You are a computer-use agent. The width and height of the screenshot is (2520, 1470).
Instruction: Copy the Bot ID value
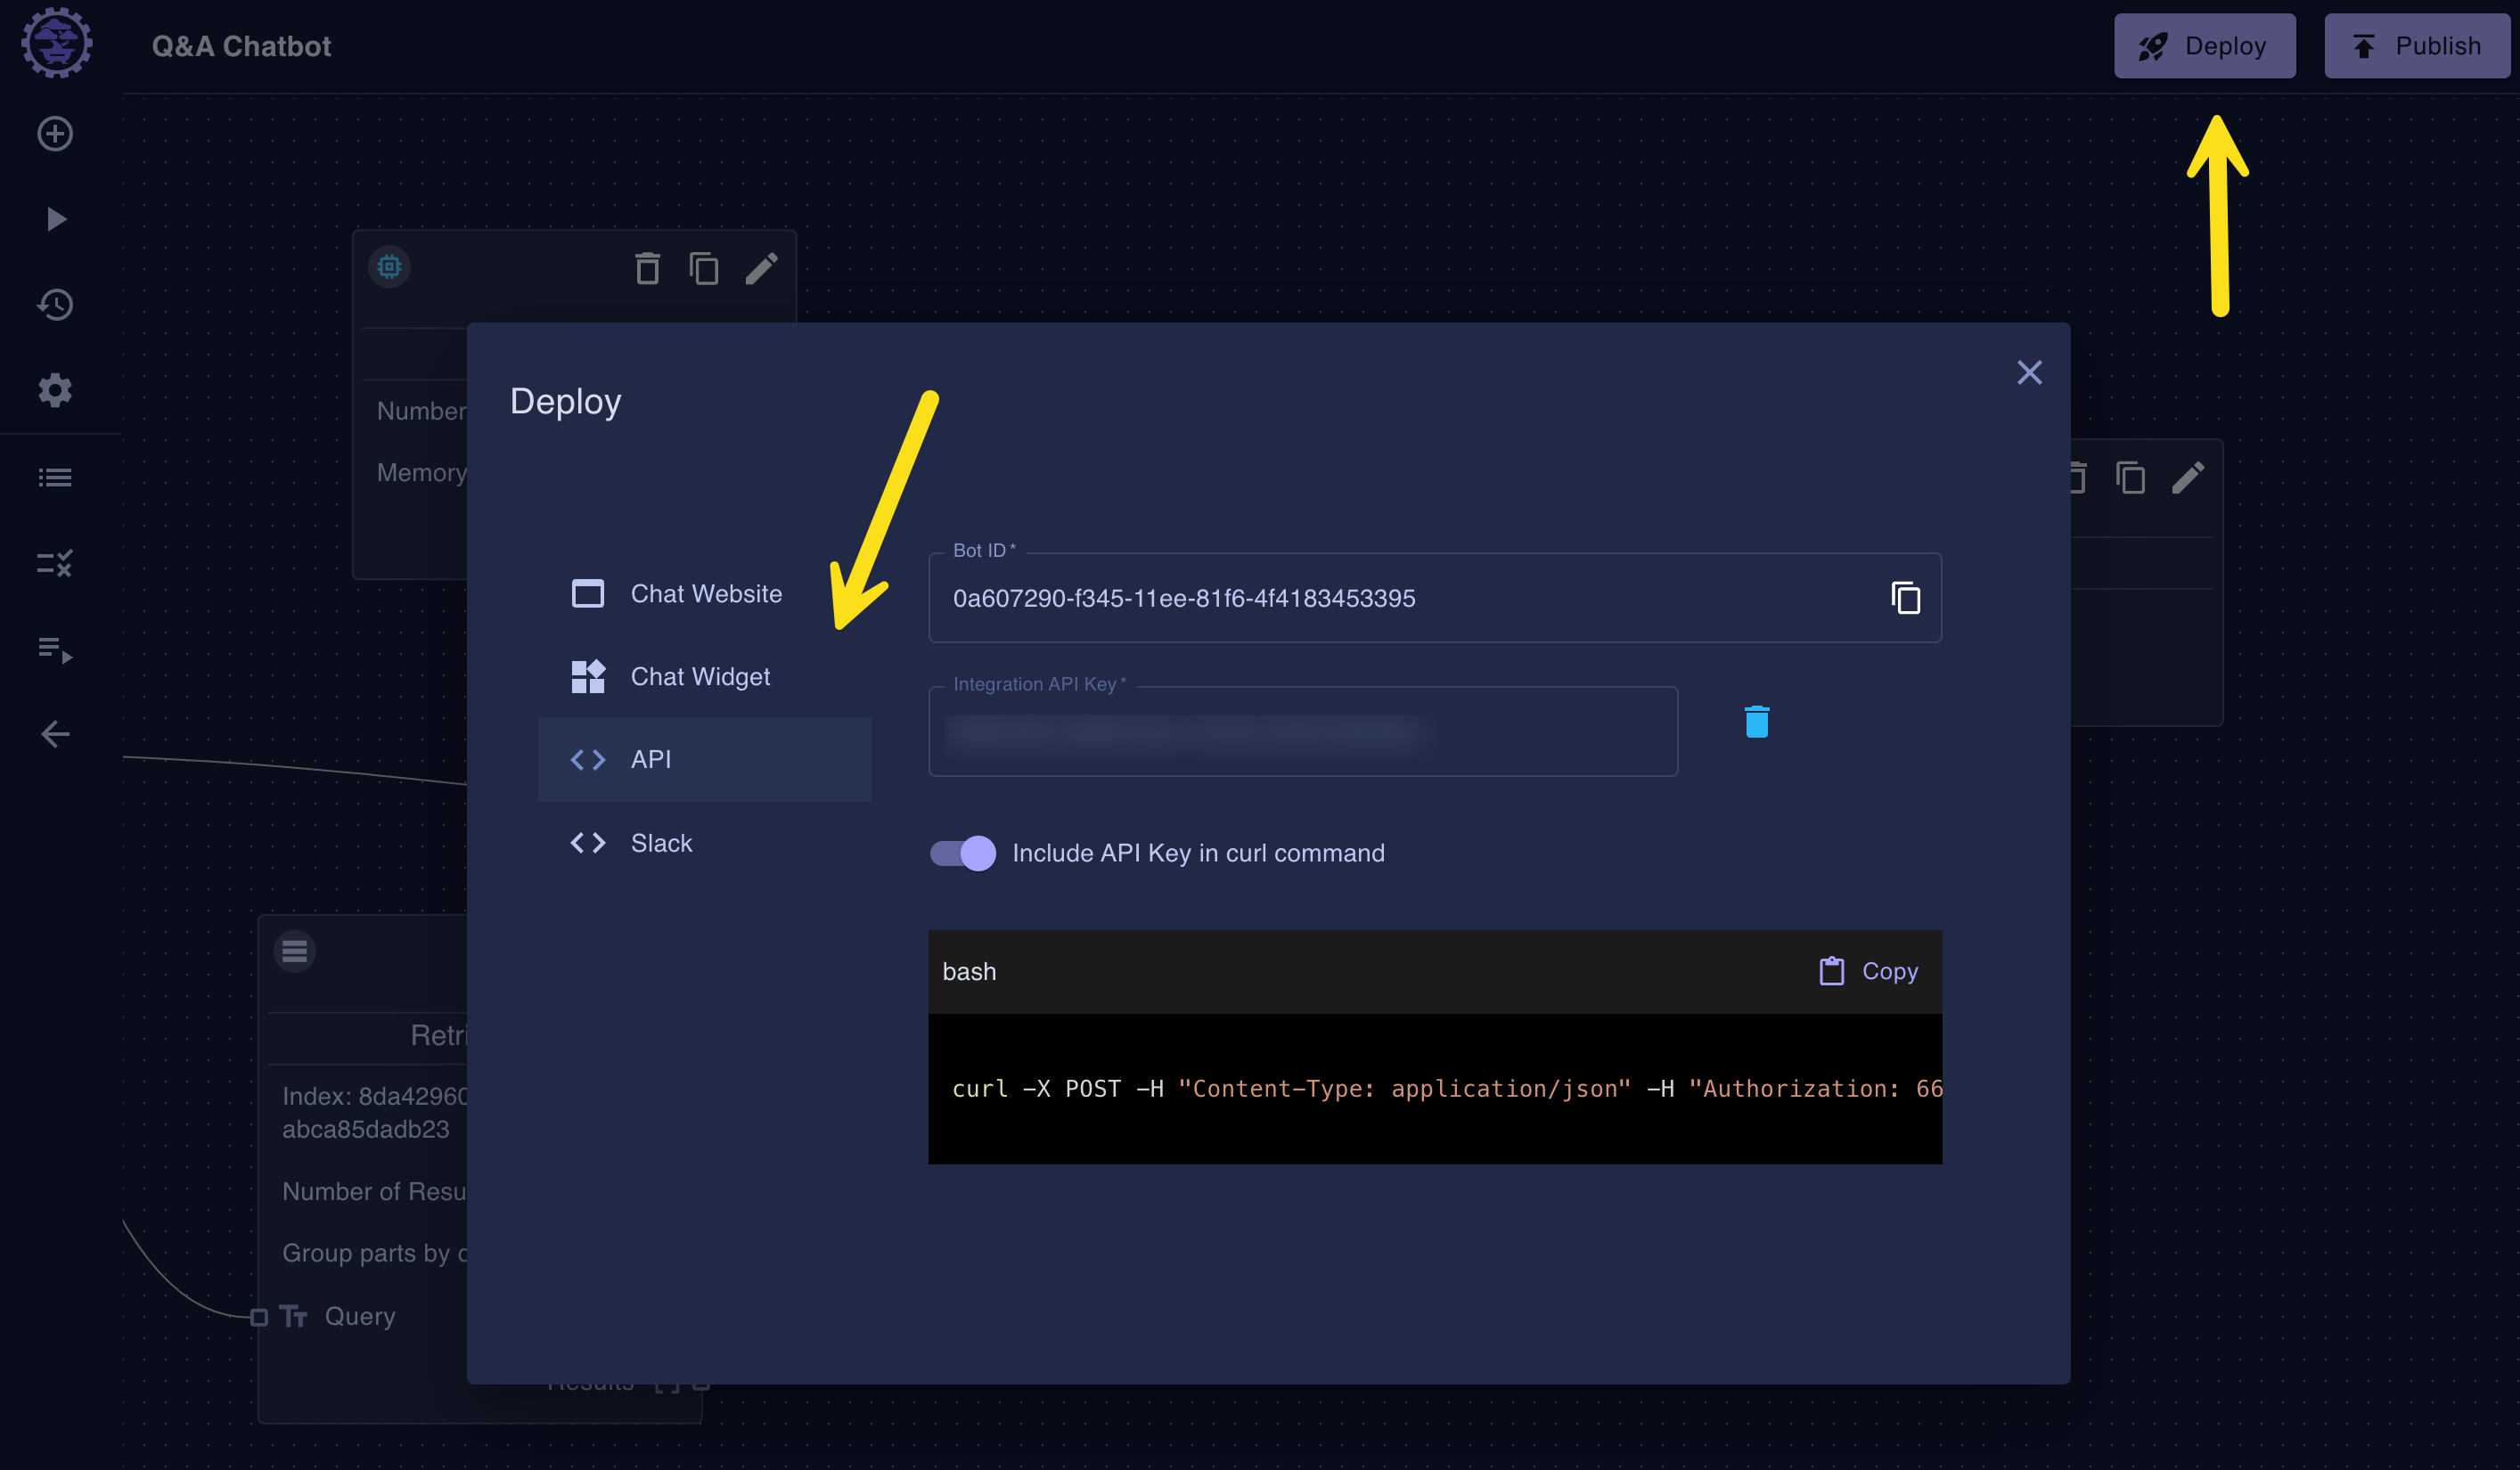[x=1906, y=597]
